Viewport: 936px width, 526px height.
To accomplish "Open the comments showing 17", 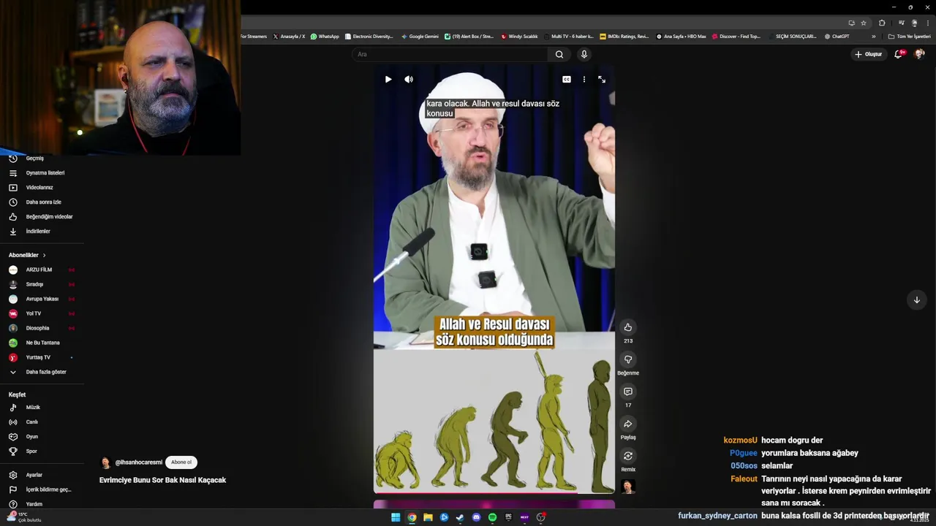I will [627, 392].
